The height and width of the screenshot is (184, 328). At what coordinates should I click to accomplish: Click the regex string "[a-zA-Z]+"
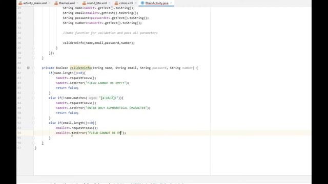coord(109,98)
